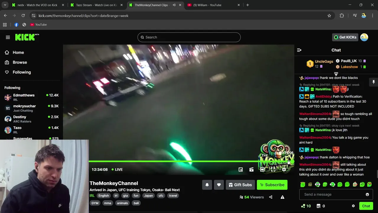Switch to Tazo Stream browser tab
The width and height of the screenshot is (378, 213).
click(x=96, y=5)
